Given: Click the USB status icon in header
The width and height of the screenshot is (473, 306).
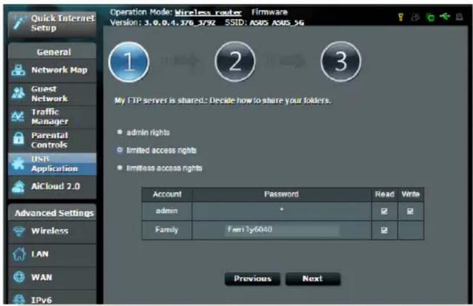Looking at the screenshot, I should coord(445,16).
